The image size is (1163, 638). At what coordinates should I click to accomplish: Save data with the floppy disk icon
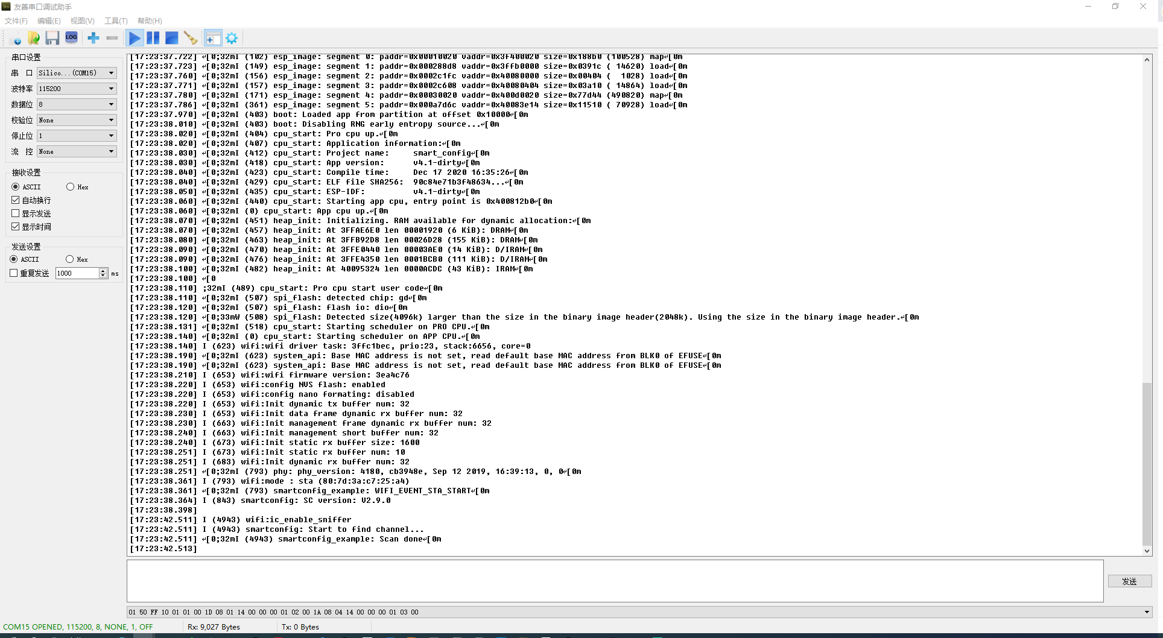click(52, 39)
